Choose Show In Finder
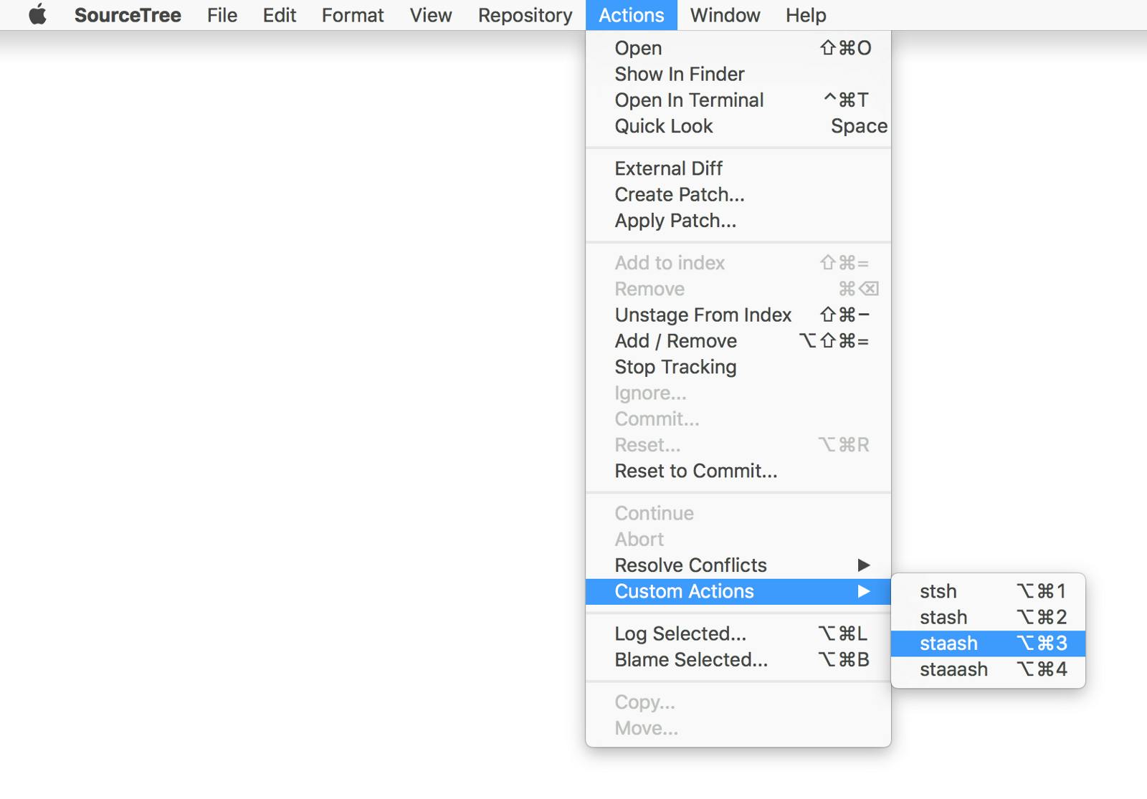The height and width of the screenshot is (799, 1147). tap(679, 74)
